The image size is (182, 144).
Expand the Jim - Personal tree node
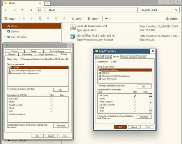coord(4,37)
